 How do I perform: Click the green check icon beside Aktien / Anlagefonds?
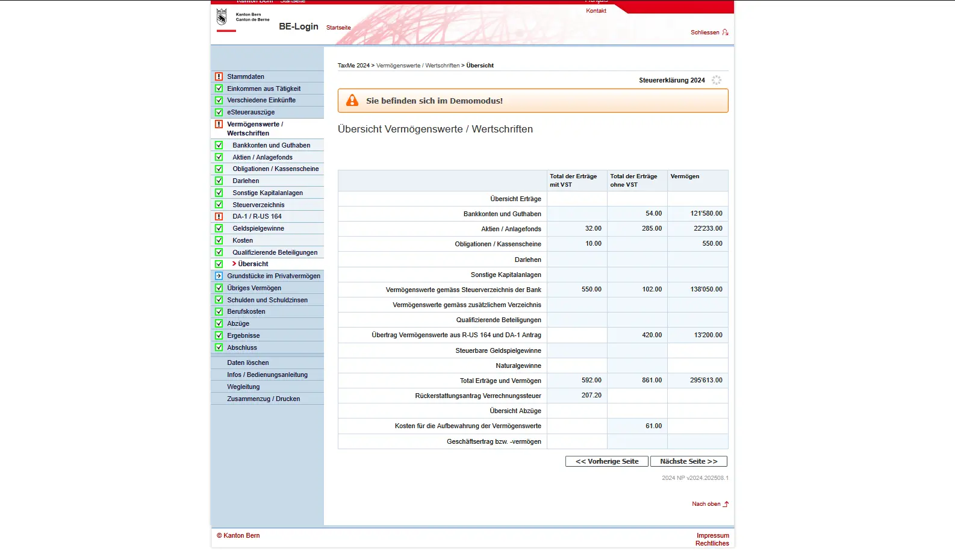click(219, 157)
